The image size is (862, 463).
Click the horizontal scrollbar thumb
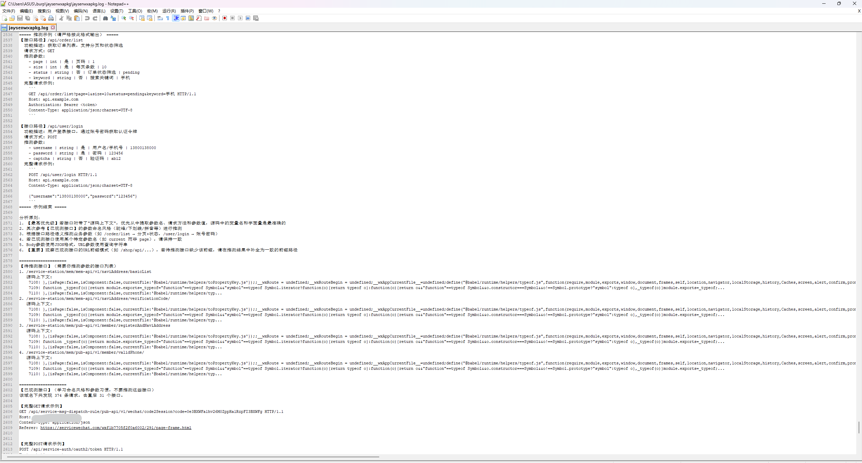click(193, 457)
